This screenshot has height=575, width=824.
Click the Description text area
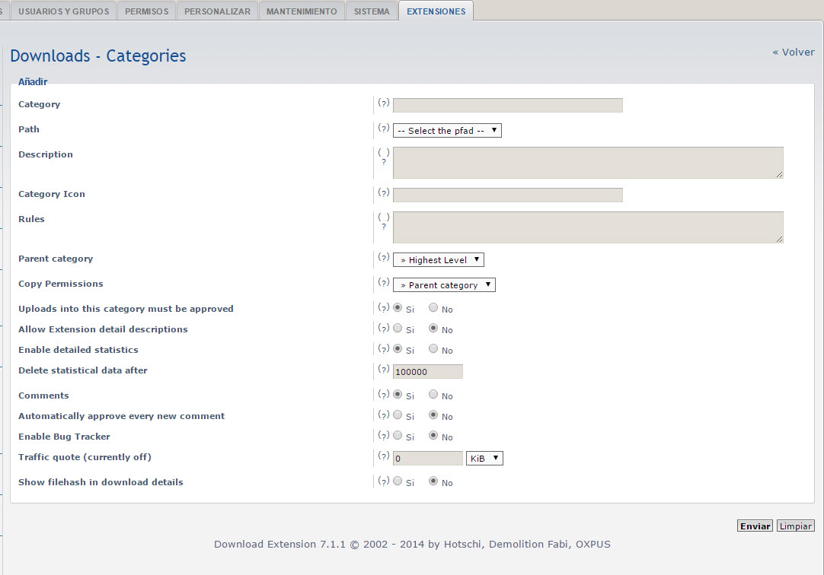[x=588, y=163]
